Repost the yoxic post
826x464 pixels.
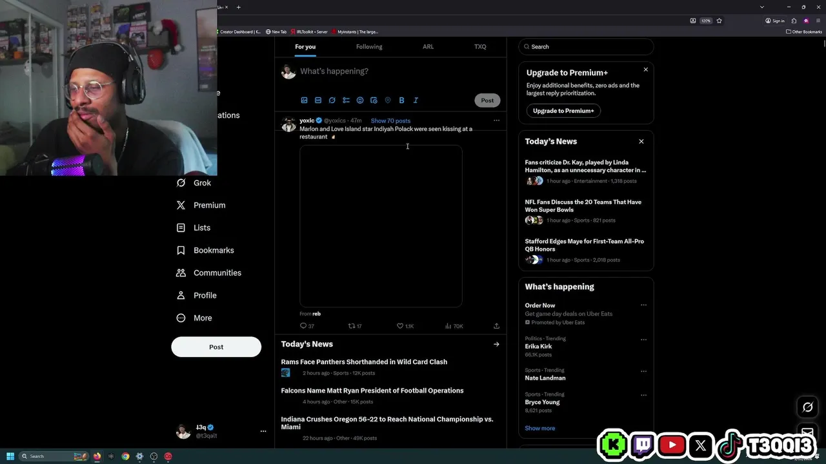tap(355, 326)
